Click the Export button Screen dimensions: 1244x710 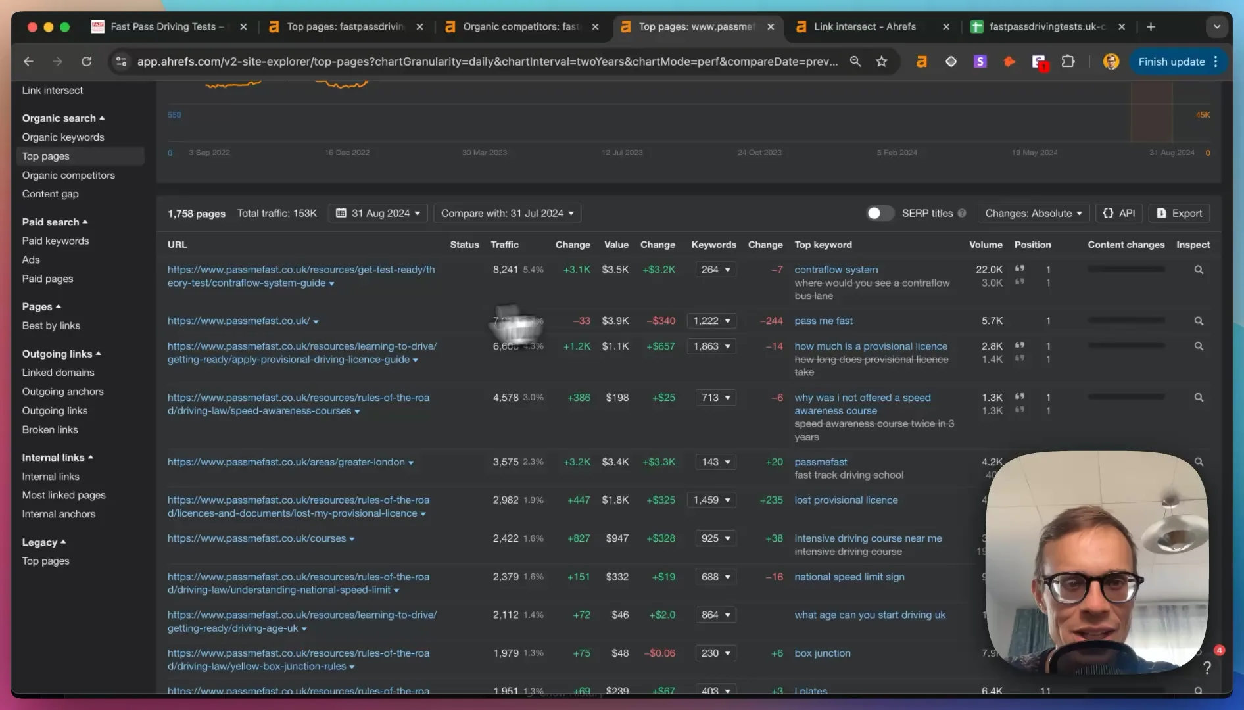pos(1179,213)
